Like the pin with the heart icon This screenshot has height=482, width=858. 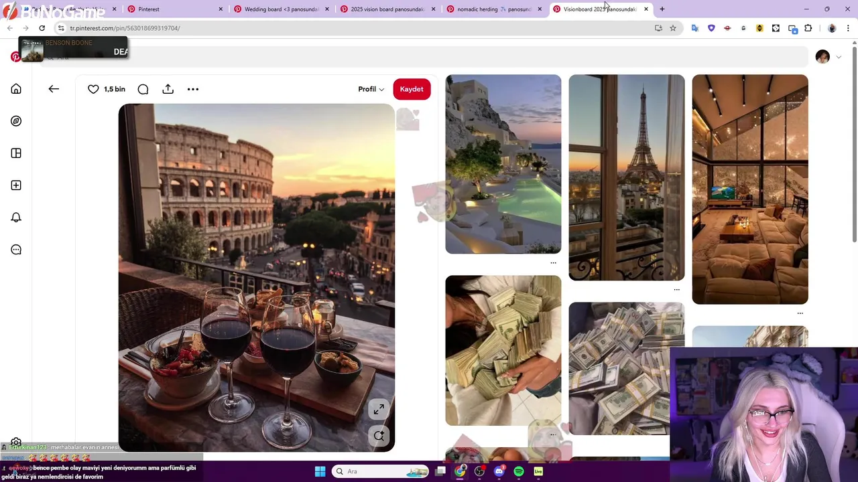click(93, 89)
